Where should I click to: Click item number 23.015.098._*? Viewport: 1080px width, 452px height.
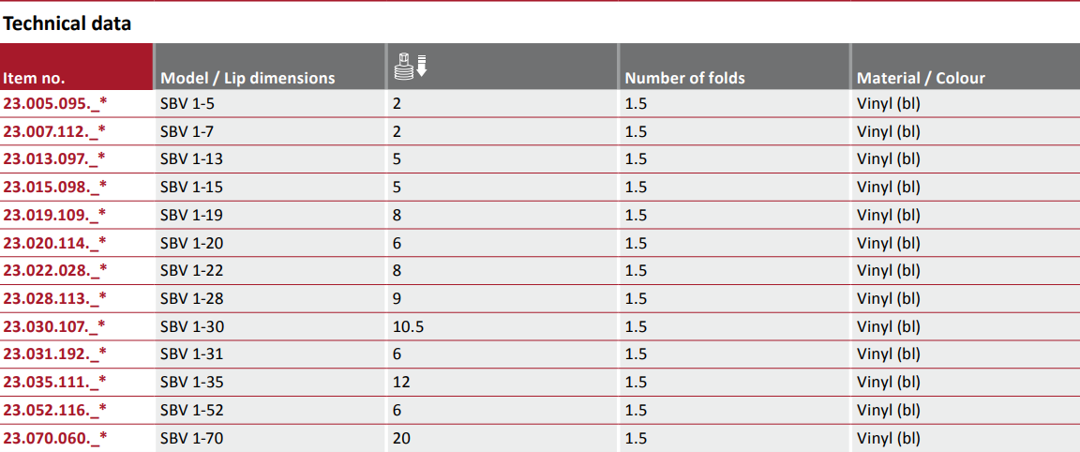pos(55,187)
